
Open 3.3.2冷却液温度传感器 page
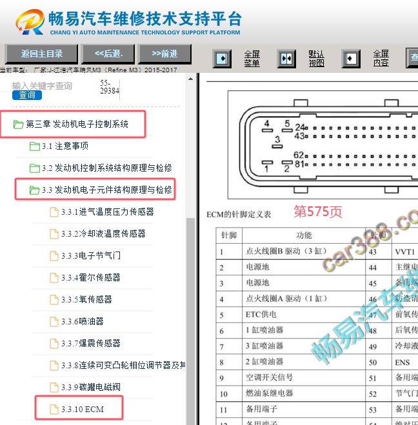(103, 233)
